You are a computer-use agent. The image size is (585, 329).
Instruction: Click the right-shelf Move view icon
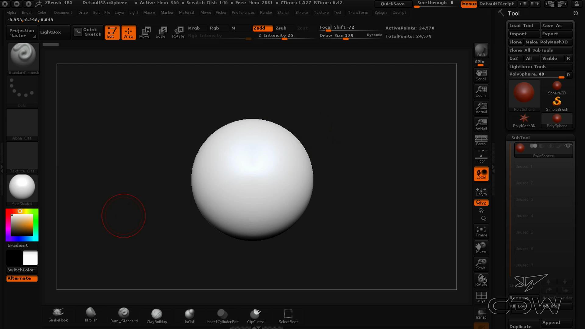pos(481,248)
